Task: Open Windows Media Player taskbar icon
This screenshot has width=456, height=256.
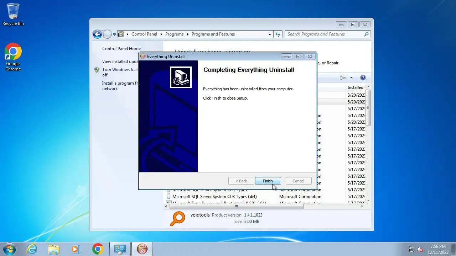Action: tap(76, 249)
